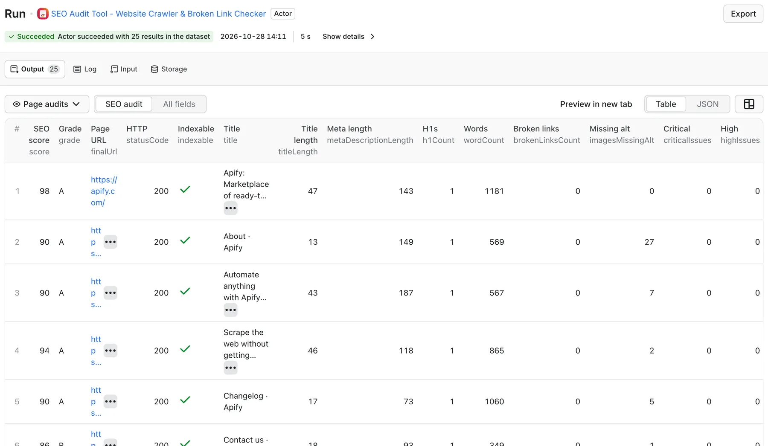Select the JSON display mode
The image size is (768, 446).
(x=707, y=104)
